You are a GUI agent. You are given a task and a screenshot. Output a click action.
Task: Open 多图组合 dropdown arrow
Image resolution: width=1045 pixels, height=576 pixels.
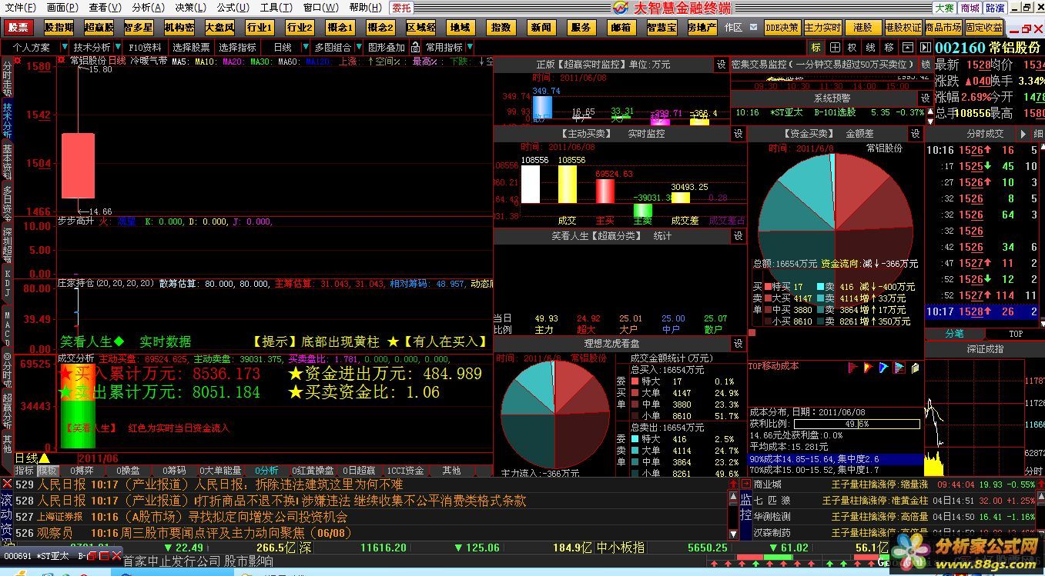pyautogui.click(x=358, y=47)
